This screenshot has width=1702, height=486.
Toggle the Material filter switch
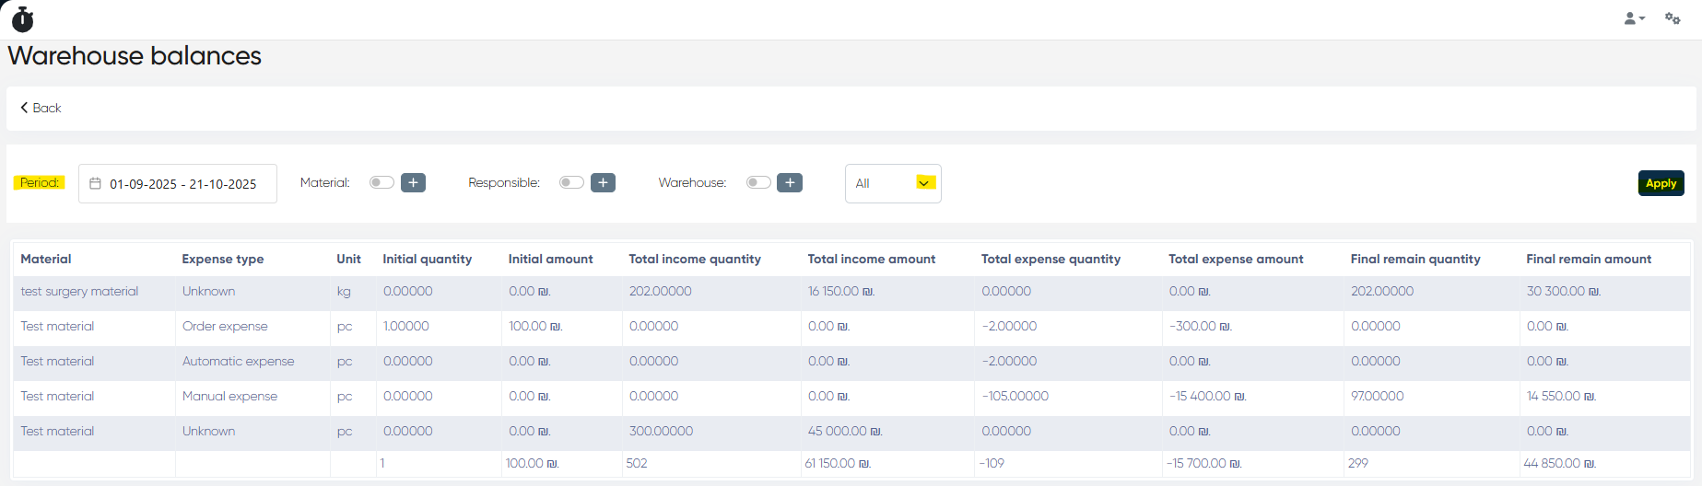pos(381,182)
